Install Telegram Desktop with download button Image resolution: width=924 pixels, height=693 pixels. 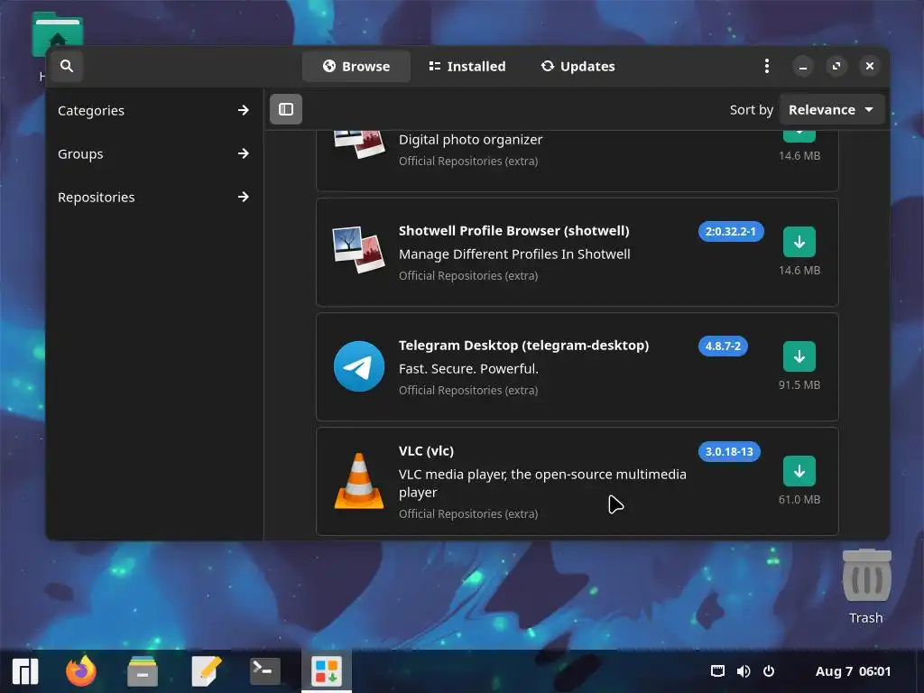799,356
